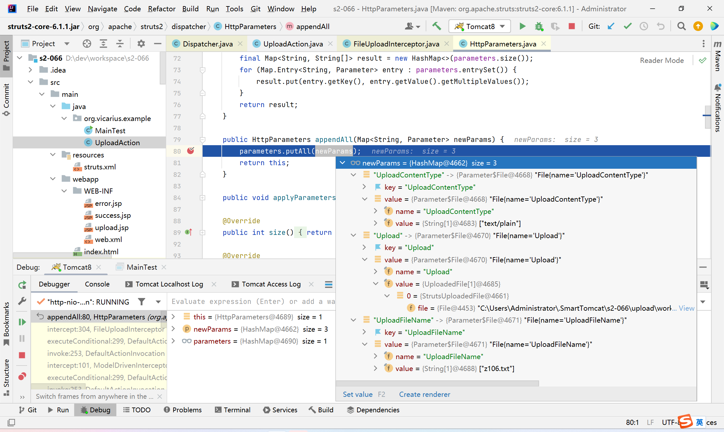Click the green Run Tomcat8 play icon
Viewport: 724px width, 432px height.
click(522, 26)
